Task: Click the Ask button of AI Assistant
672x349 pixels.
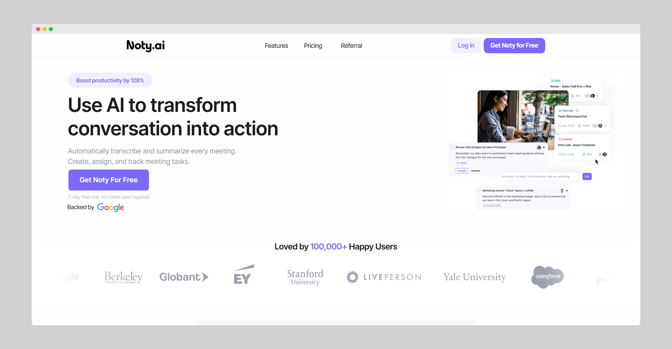Action: tap(587, 177)
